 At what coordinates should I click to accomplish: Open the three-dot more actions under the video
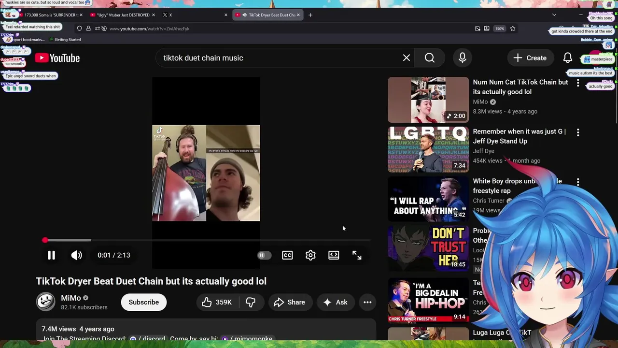367,302
